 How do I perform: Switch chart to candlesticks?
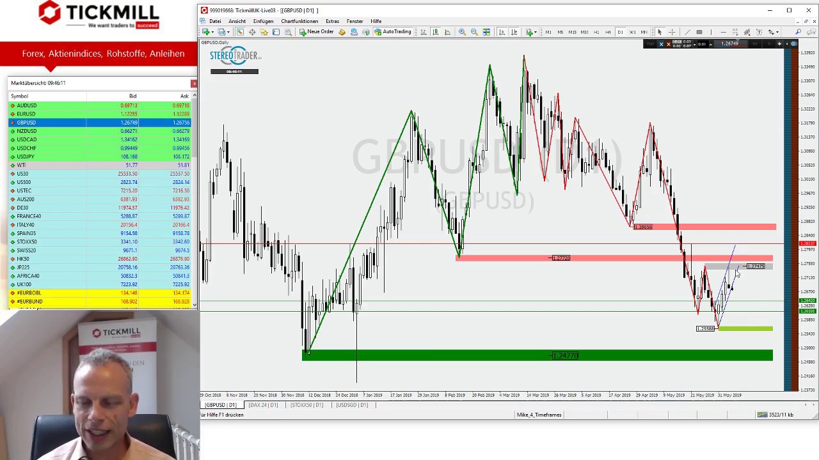[435, 32]
